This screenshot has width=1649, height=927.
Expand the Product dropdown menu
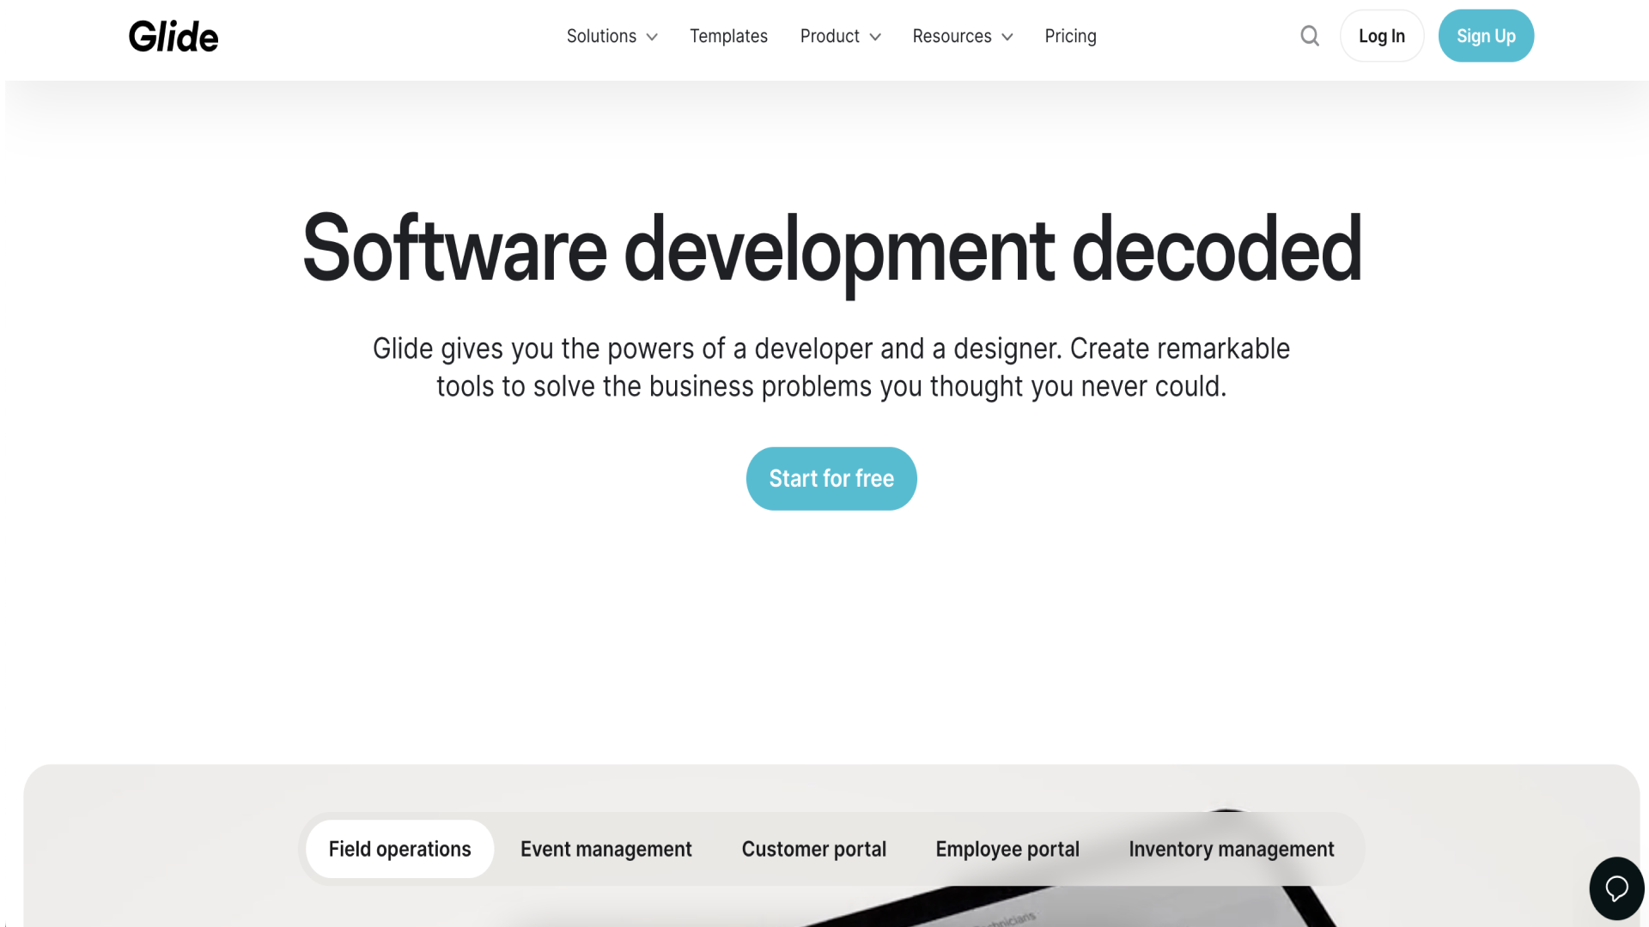pyautogui.click(x=840, y=36)
